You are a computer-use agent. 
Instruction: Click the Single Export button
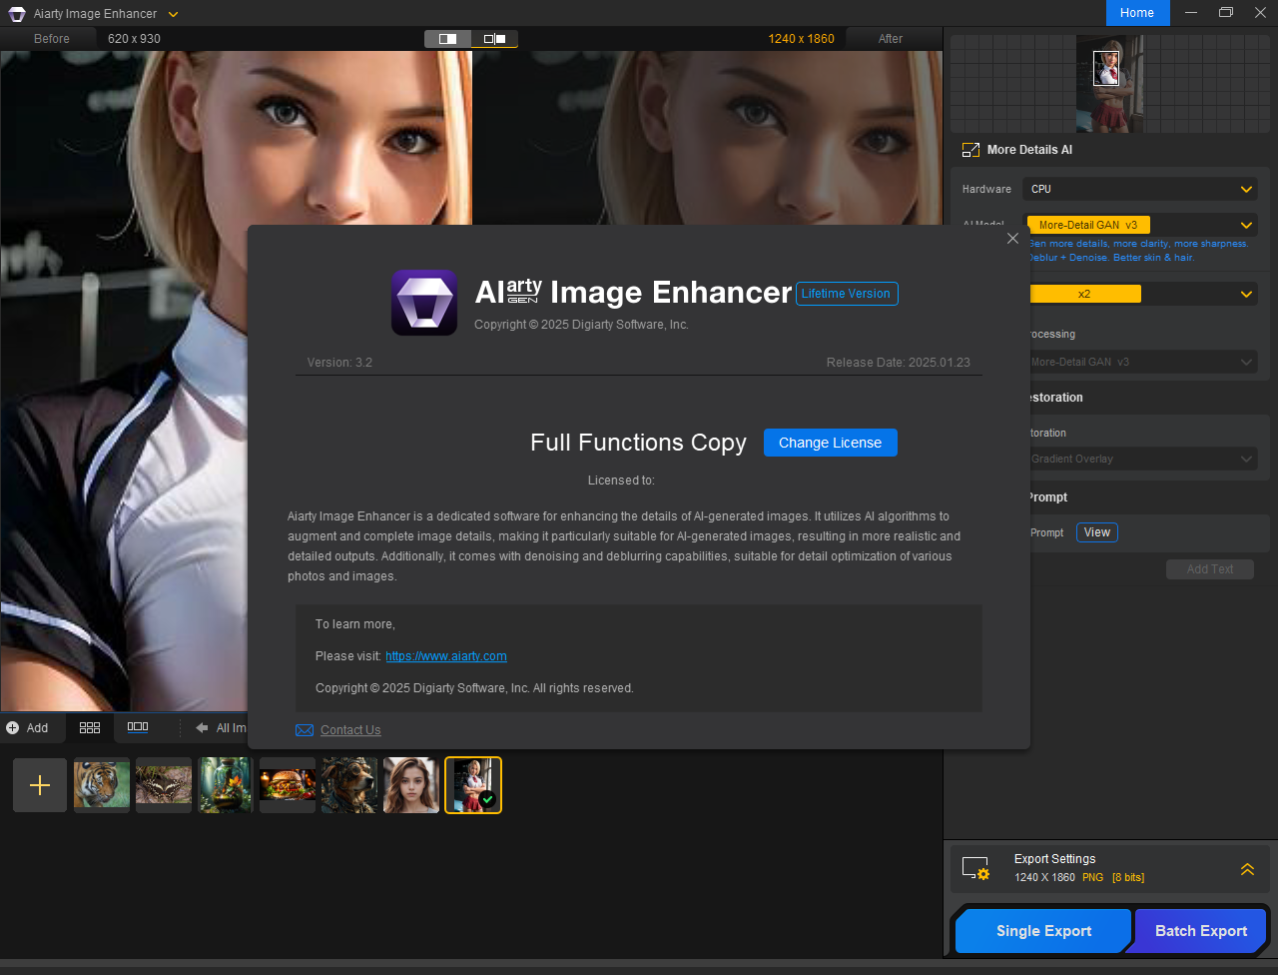coord(1043,931)
